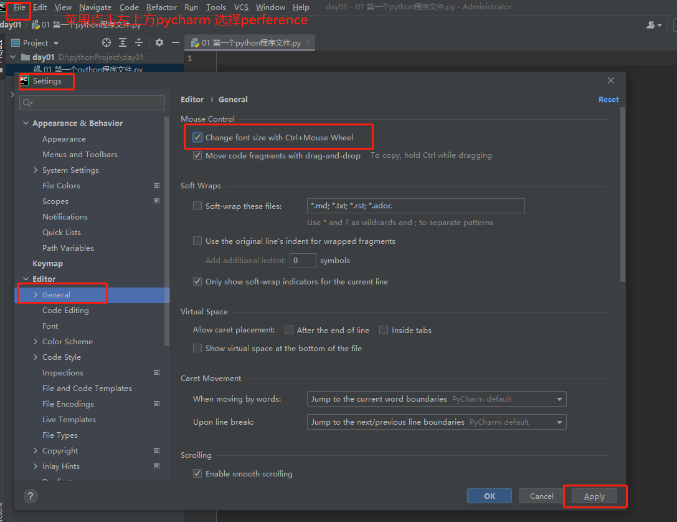Click the Reset link
Viewport: 677px width, 522px height.
(608, 100)
